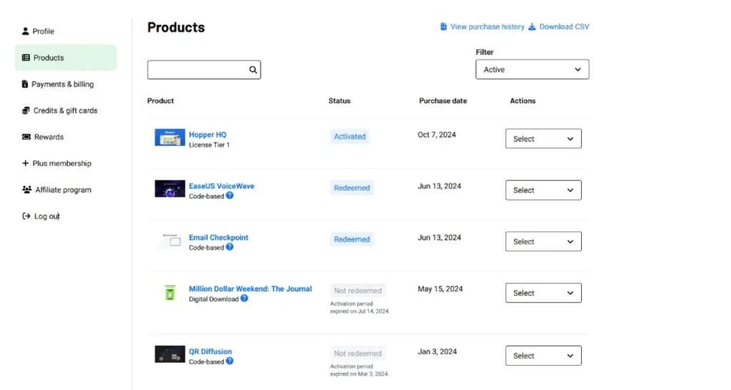The height and width of the screenshot is (390, 731).
Task: Click expired on Jul 14, 2024 note
Action: (x=360, y=312)
